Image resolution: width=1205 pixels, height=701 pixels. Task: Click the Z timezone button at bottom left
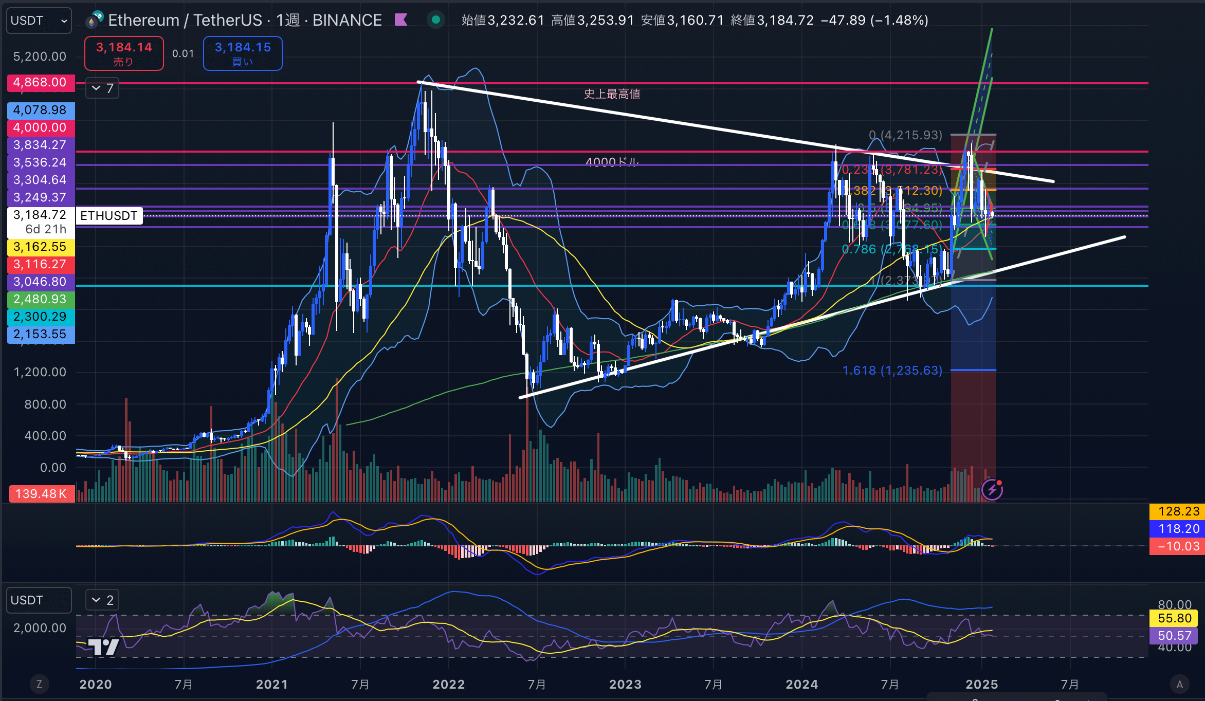pyautogui.click(x=39, y=684)
